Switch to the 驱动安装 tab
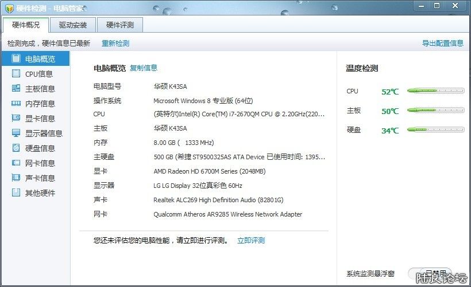The width and height of the screenshot is (471, 287). pyautogui.click(x=73, y=25)
